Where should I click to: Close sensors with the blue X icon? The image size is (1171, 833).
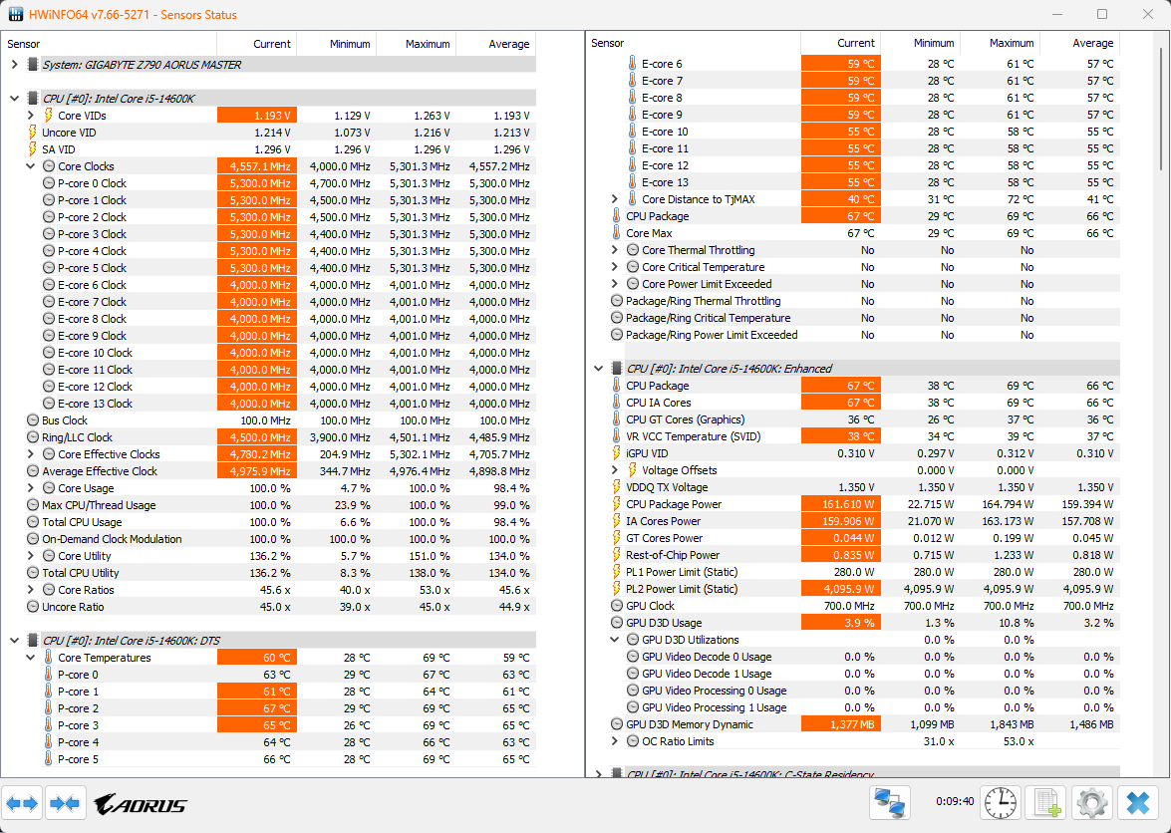point(1137,802)
